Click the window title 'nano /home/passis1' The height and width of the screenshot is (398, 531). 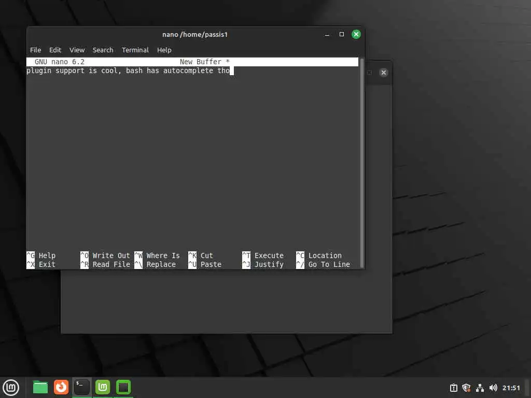click(x=195, y=35)
